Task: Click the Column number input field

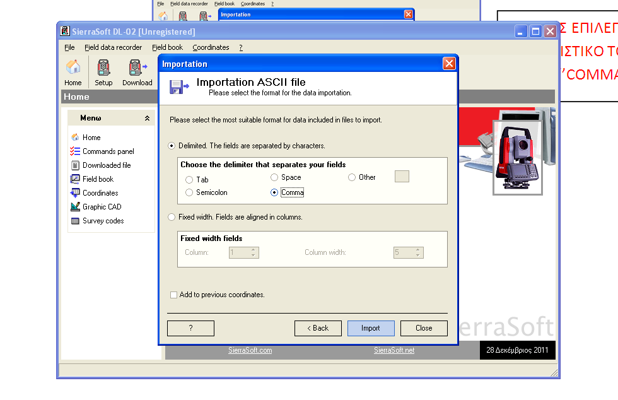Action: pos(240,252)
